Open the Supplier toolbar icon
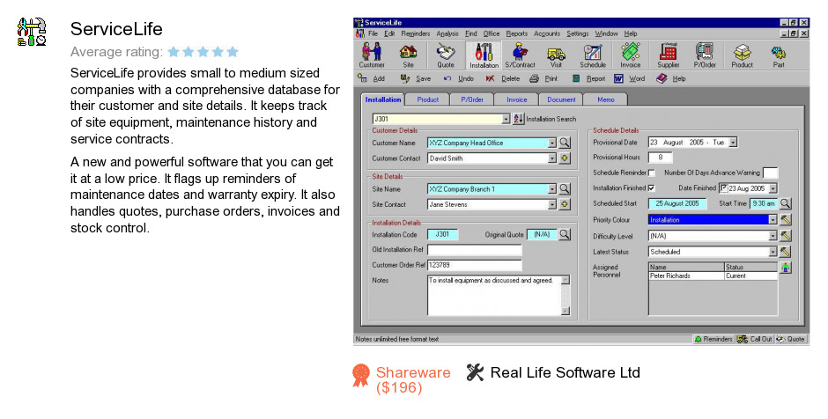The height and width of the screenshot is (419, 828). tap(668, 55)
